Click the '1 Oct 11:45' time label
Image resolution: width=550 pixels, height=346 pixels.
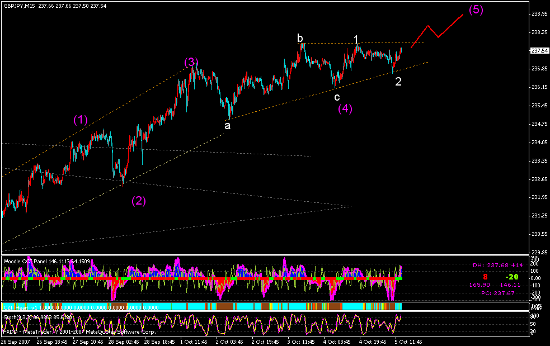click(x=194, y=342)
